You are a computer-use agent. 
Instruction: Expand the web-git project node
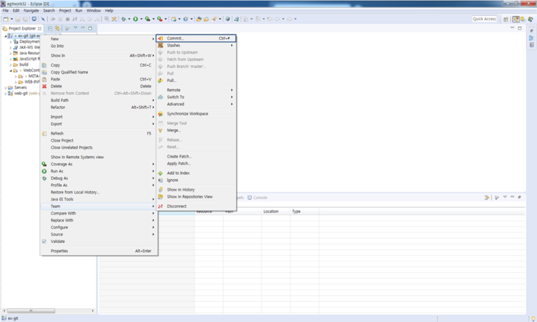[x=6, y=94]
